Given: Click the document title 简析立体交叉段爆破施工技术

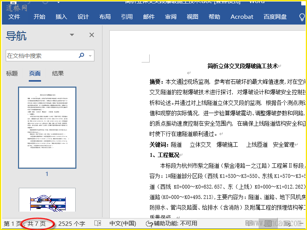Looking at the screenshot, I should pyautogui.click(x=243, y=66).
